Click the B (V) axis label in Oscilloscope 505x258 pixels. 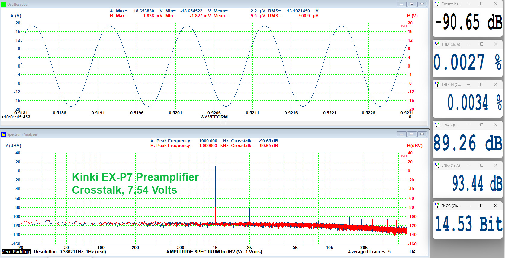tap(412, 16)
